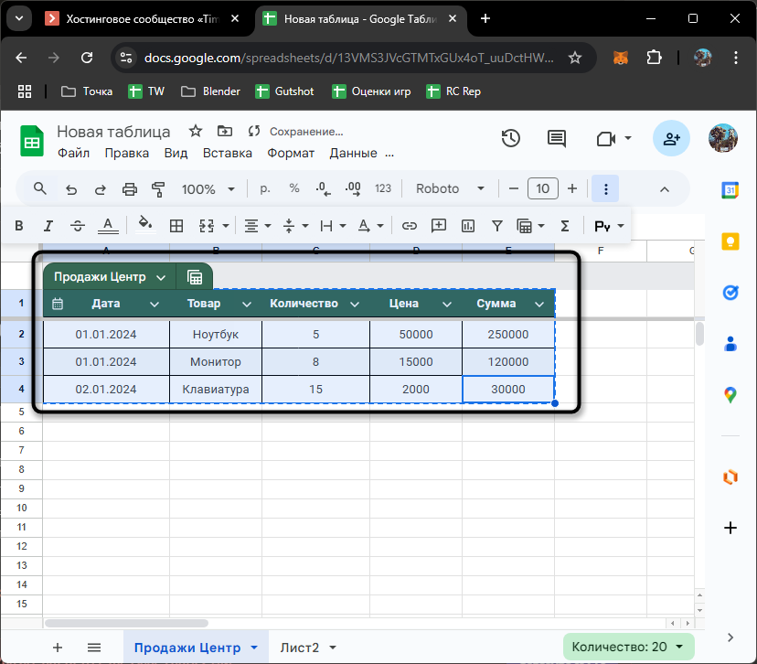Toggle italic formatting
757x664 pixels.
[48, 226]
